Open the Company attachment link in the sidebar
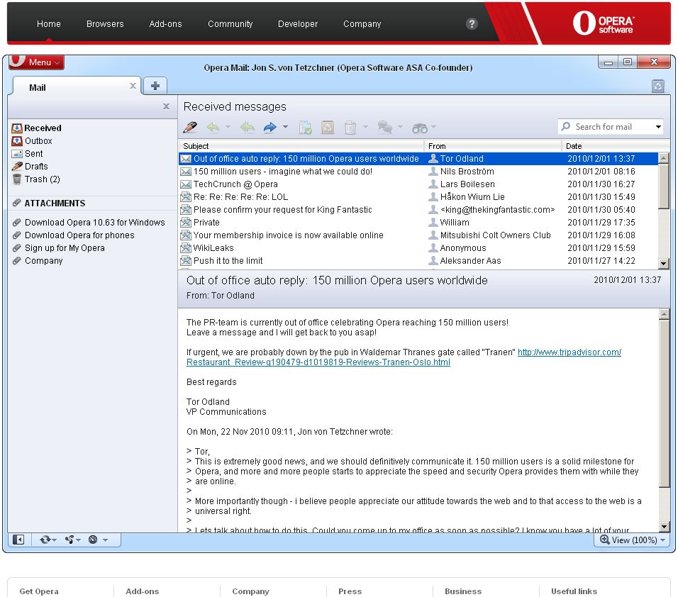Screen dimensions: 678x597 [x=44, y=261]
